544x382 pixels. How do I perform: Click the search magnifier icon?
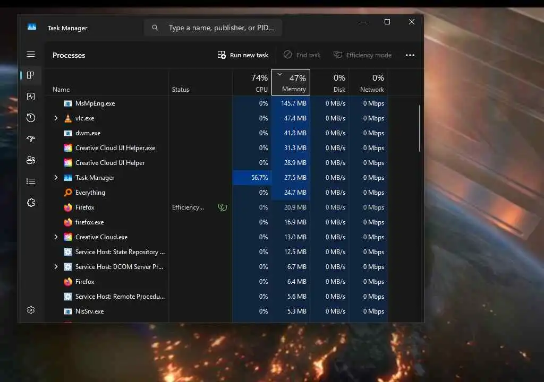pos(155,28)
